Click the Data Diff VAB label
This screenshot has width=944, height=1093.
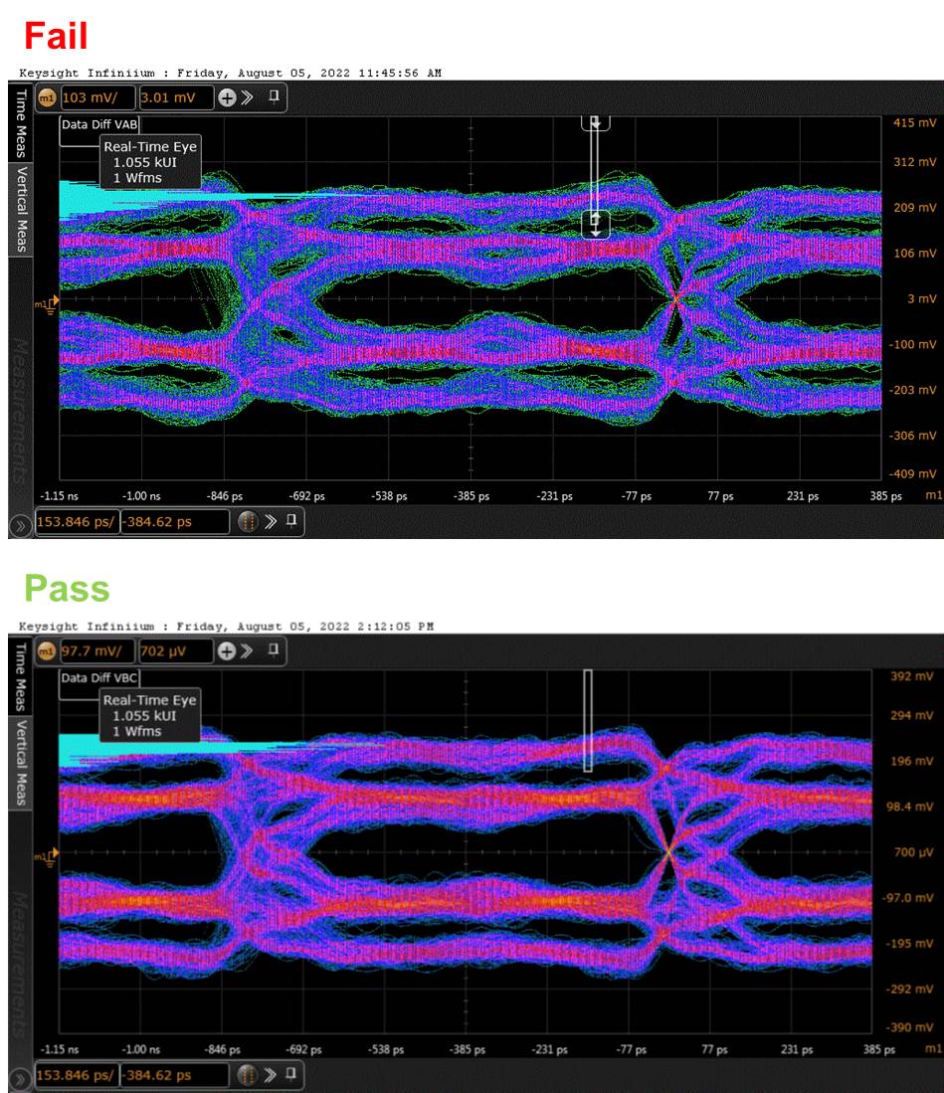(x=99, y=124)
